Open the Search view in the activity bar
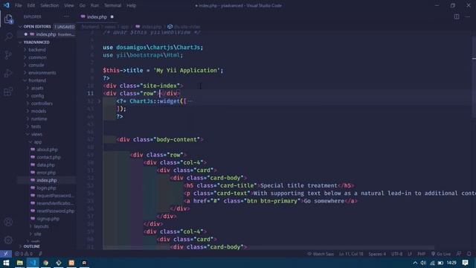Image resolution: width=476 pixels, height=268 pixels. coord(8,36)
